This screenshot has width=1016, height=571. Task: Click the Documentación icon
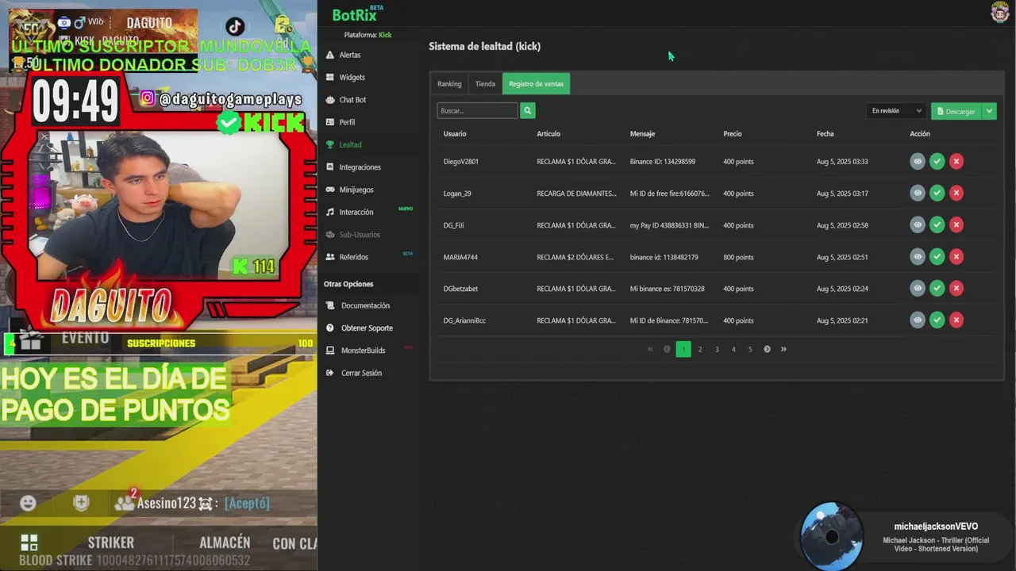pyautogui.click(x=330, y=305)
